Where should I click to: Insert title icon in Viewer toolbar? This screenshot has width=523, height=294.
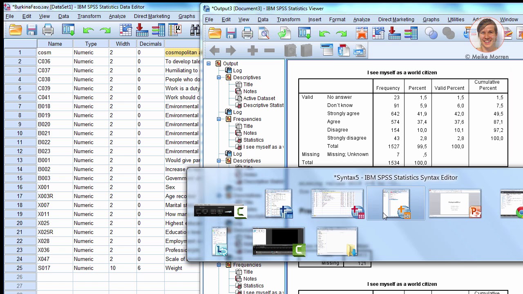(x=343, y=50)
